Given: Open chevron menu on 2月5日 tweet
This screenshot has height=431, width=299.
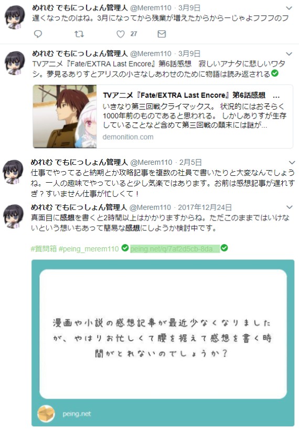Looking at the screenshot, I should [x=292, y=162].
